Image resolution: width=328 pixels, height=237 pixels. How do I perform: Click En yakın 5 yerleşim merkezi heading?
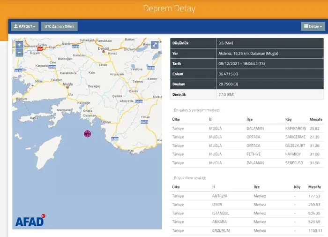pos(197,110)
